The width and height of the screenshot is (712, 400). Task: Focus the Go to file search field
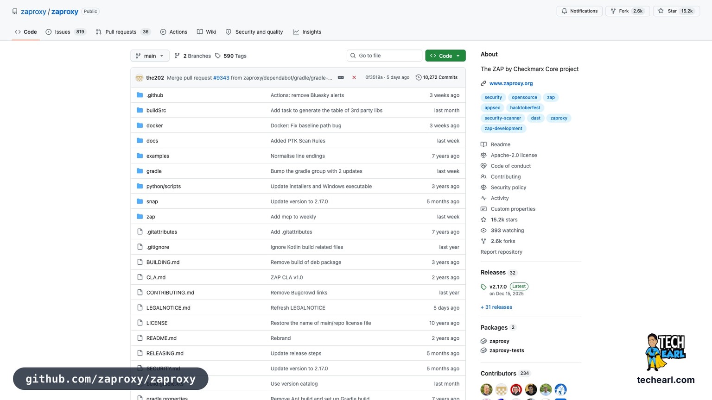(384, 56)
